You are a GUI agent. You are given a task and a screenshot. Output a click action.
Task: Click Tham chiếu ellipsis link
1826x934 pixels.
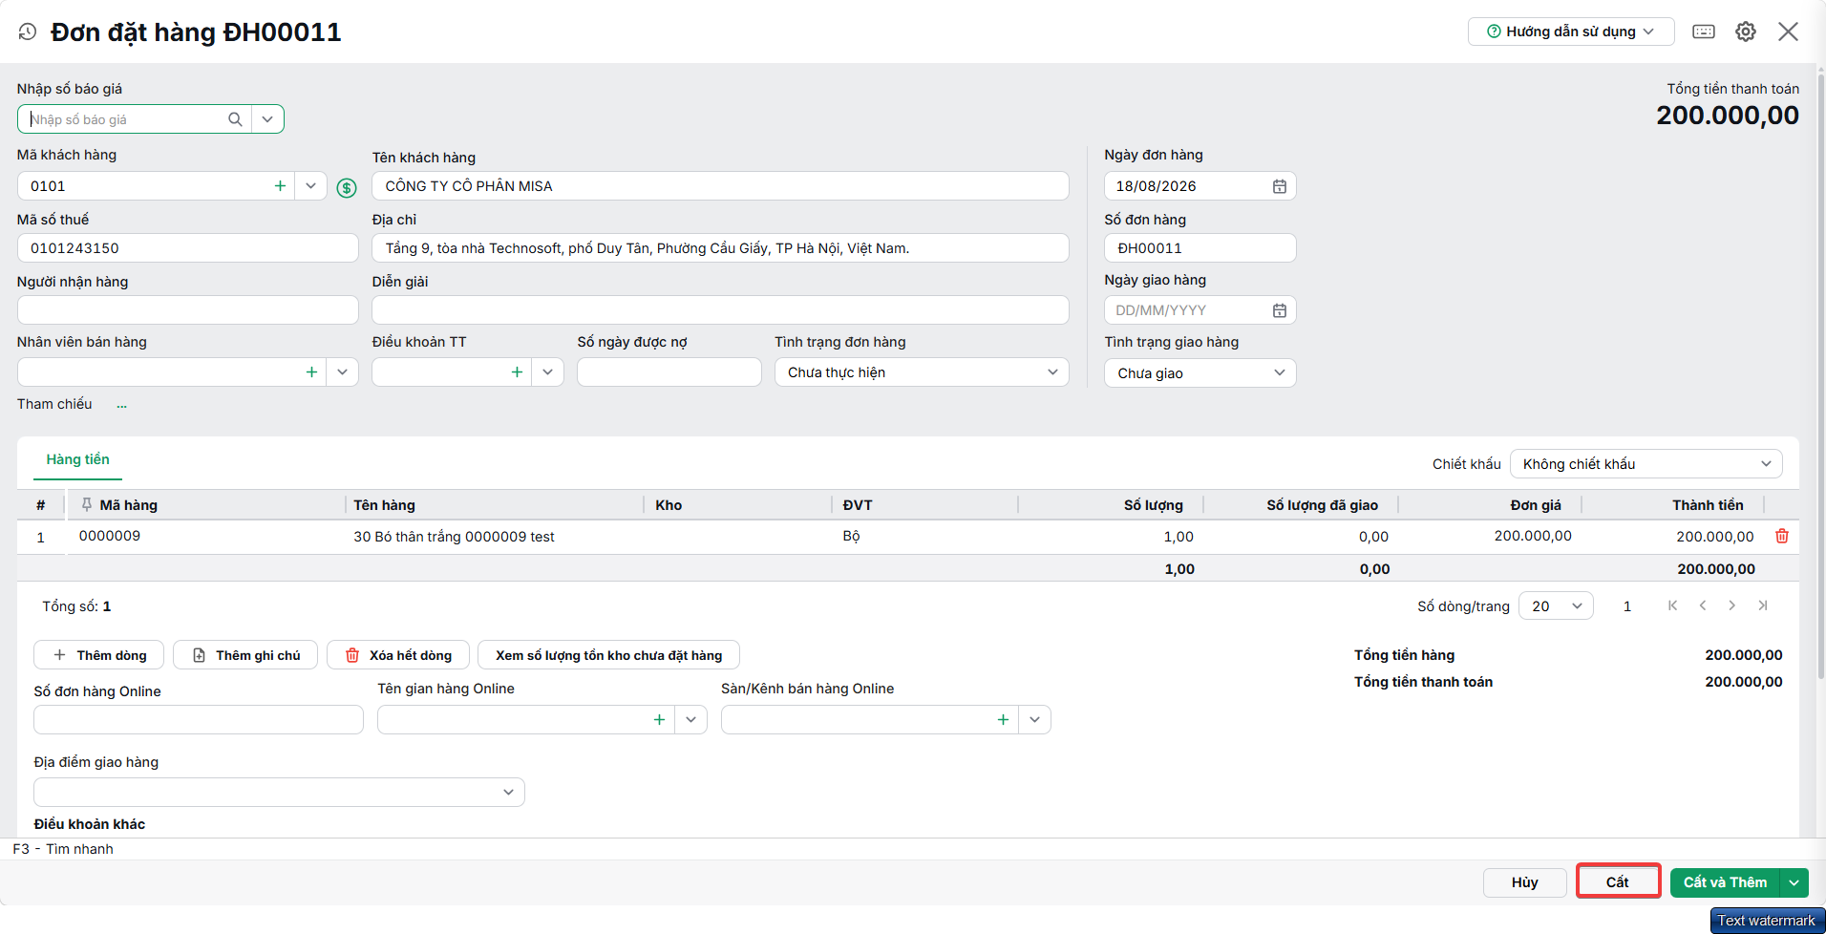[x=122, y=405]
